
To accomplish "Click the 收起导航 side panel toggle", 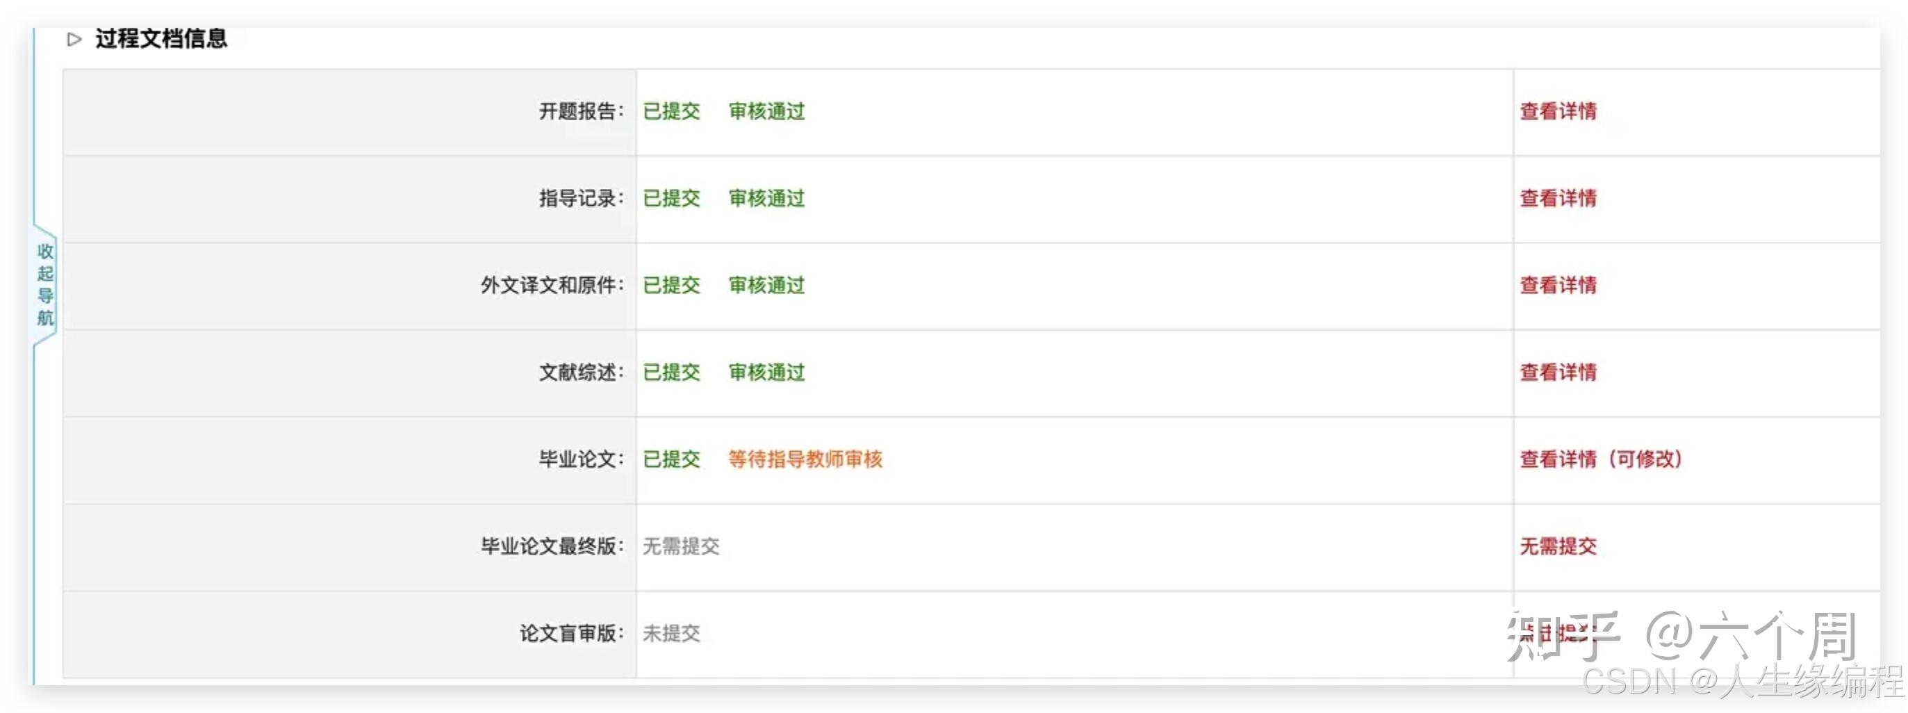I will [x=45, y=284].
